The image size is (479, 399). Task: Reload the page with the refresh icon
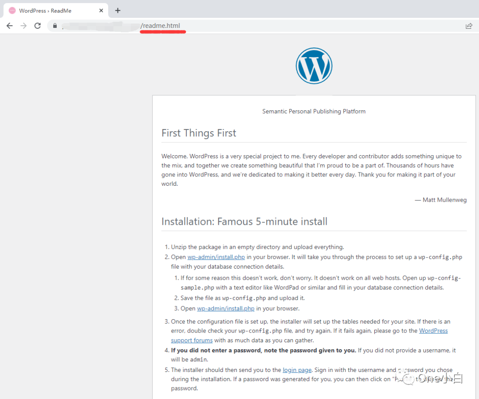click(x=38, y=26)
